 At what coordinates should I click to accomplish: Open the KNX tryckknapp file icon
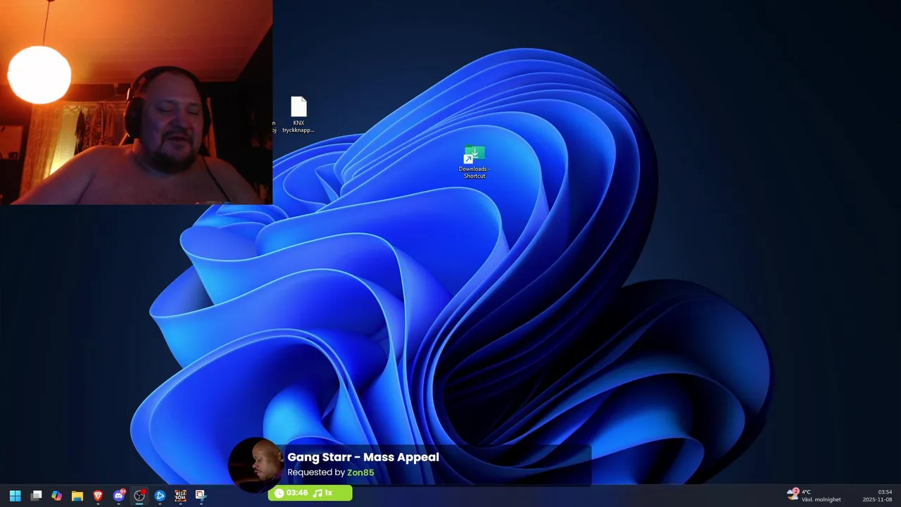(298, 115)
